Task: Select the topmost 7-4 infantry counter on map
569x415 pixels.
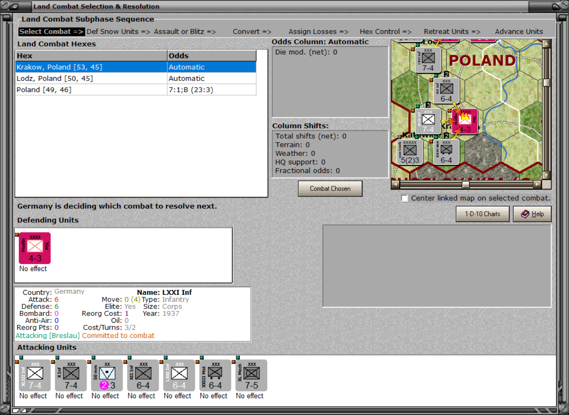Action: (x=428, y=60)
